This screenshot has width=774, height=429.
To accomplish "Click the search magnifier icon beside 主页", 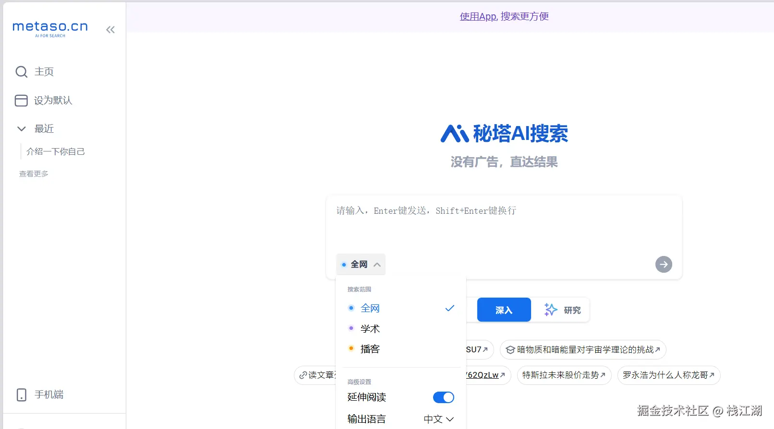I will pos(22,72).
